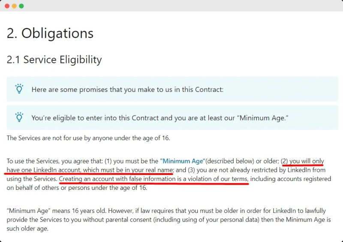Click the empty gray title bar area
The image size is (343, 242).
171,6
